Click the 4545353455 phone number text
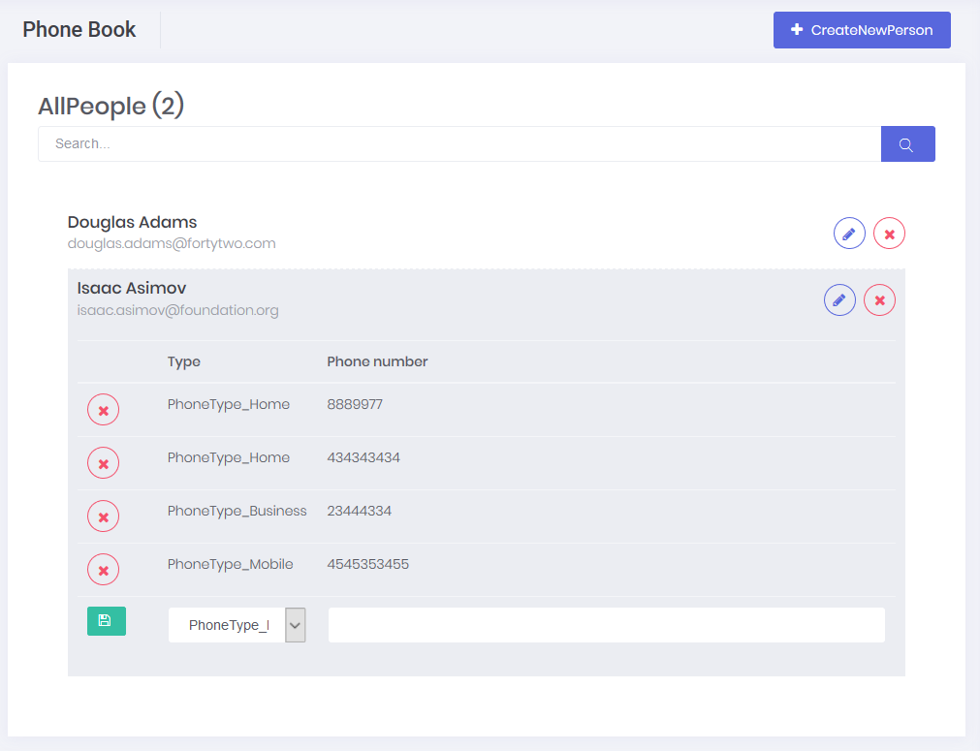The height and width of the screenshot is (751, 980). [x=367, y=564]
